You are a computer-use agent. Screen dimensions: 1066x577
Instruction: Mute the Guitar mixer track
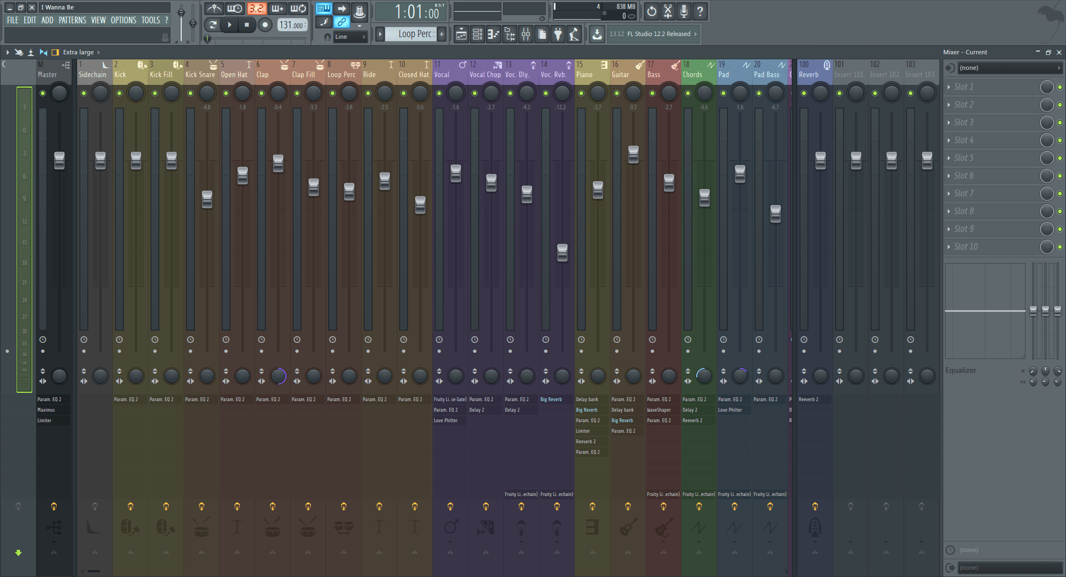coord(617,93)
